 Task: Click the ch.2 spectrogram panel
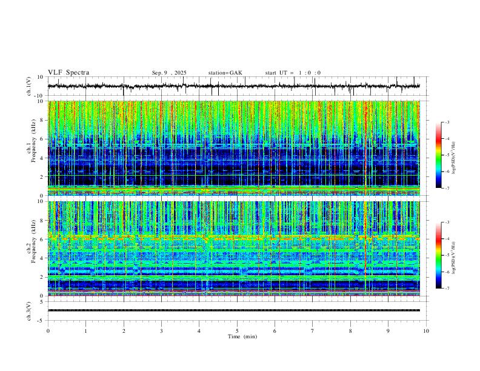click(233, 249)
